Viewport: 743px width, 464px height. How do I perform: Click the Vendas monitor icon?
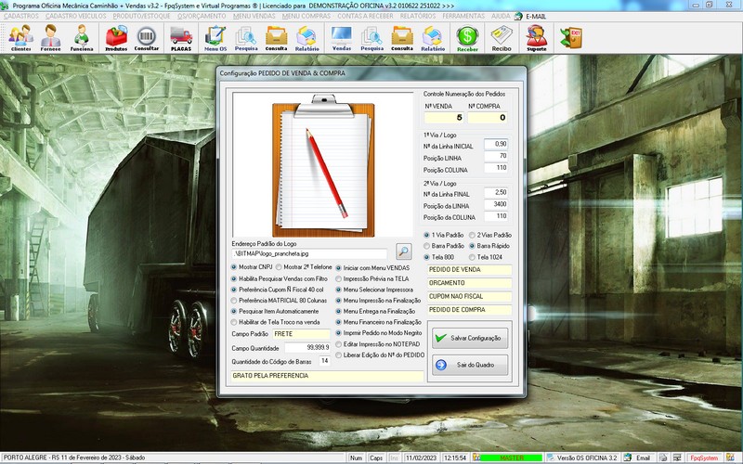[341, 37]
